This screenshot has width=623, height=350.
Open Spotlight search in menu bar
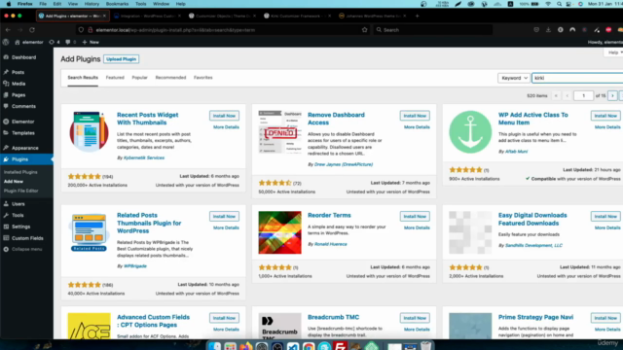(x=559, y=4)
